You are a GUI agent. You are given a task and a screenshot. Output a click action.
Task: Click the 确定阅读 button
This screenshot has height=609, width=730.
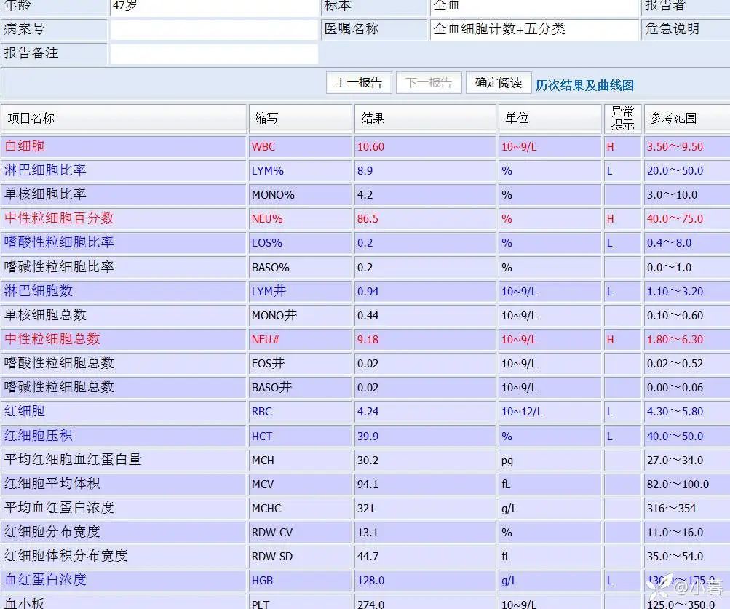coord(499,83)
